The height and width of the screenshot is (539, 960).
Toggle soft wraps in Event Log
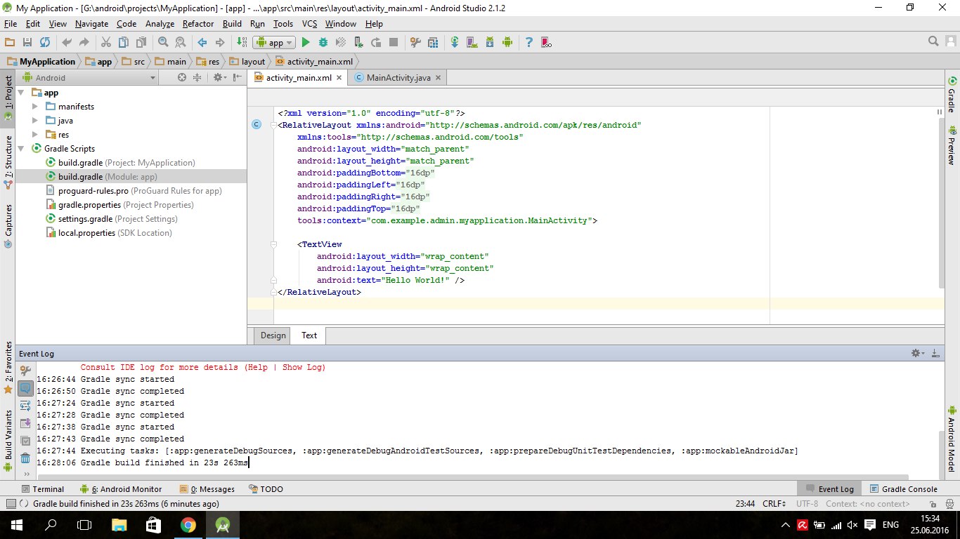(25, 406)
